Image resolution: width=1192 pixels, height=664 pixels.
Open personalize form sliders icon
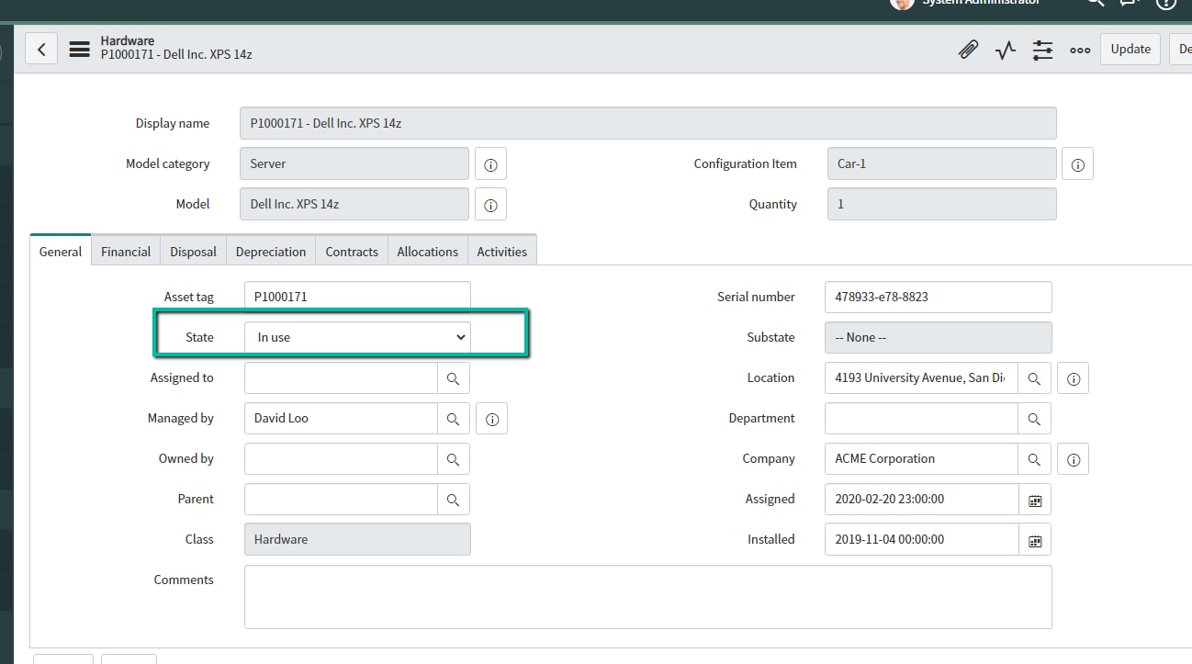(x=1042, y=50)
